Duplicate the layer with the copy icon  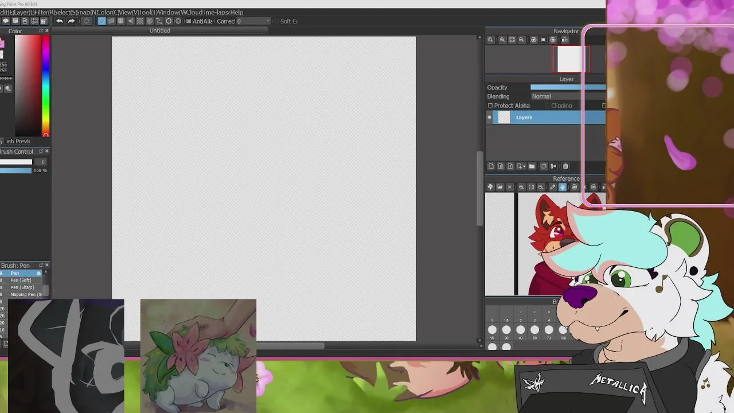(544, 166)
